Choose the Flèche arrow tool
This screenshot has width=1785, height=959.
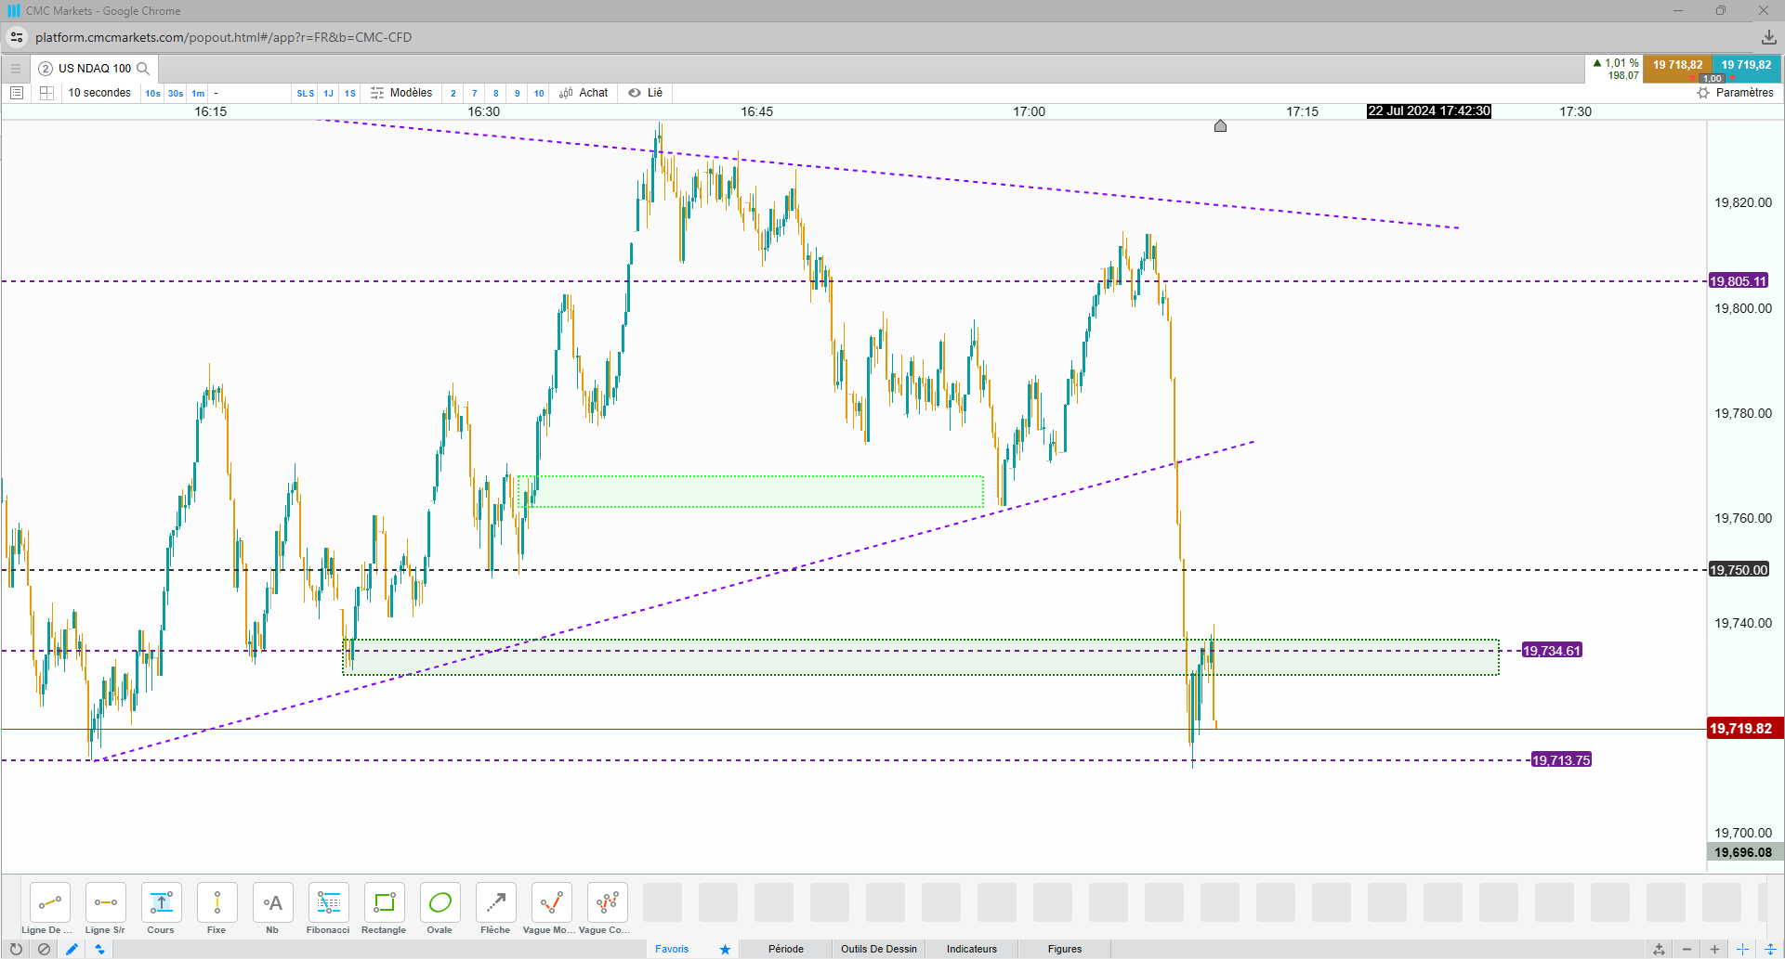tap(495, 909)
